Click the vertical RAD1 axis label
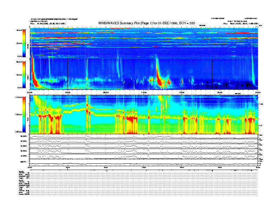 coord(28,77)
